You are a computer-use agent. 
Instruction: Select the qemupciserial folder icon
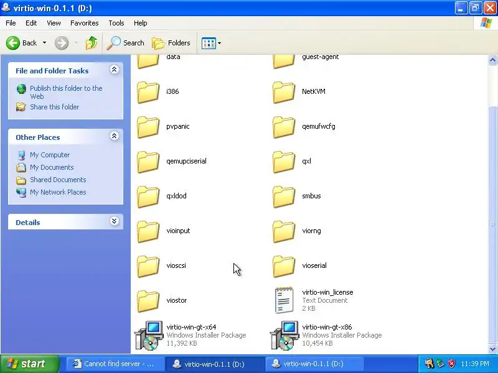pos(148,162)
